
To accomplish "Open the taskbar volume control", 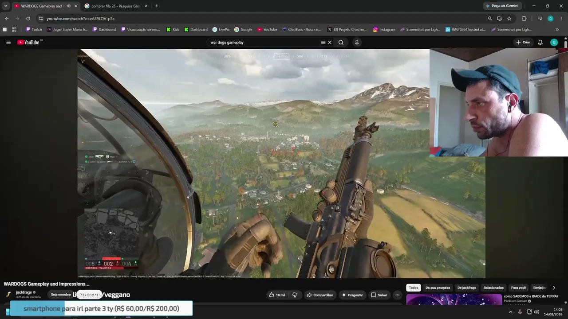I will (x=536, y=312).
